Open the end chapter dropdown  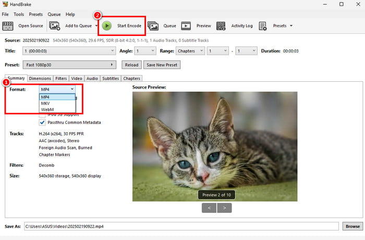(x=246, y=51)
